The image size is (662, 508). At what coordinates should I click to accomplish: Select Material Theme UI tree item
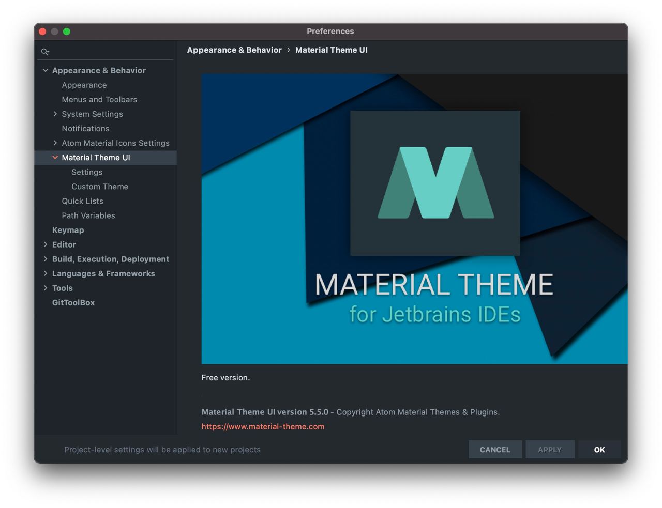pos(96,157)
